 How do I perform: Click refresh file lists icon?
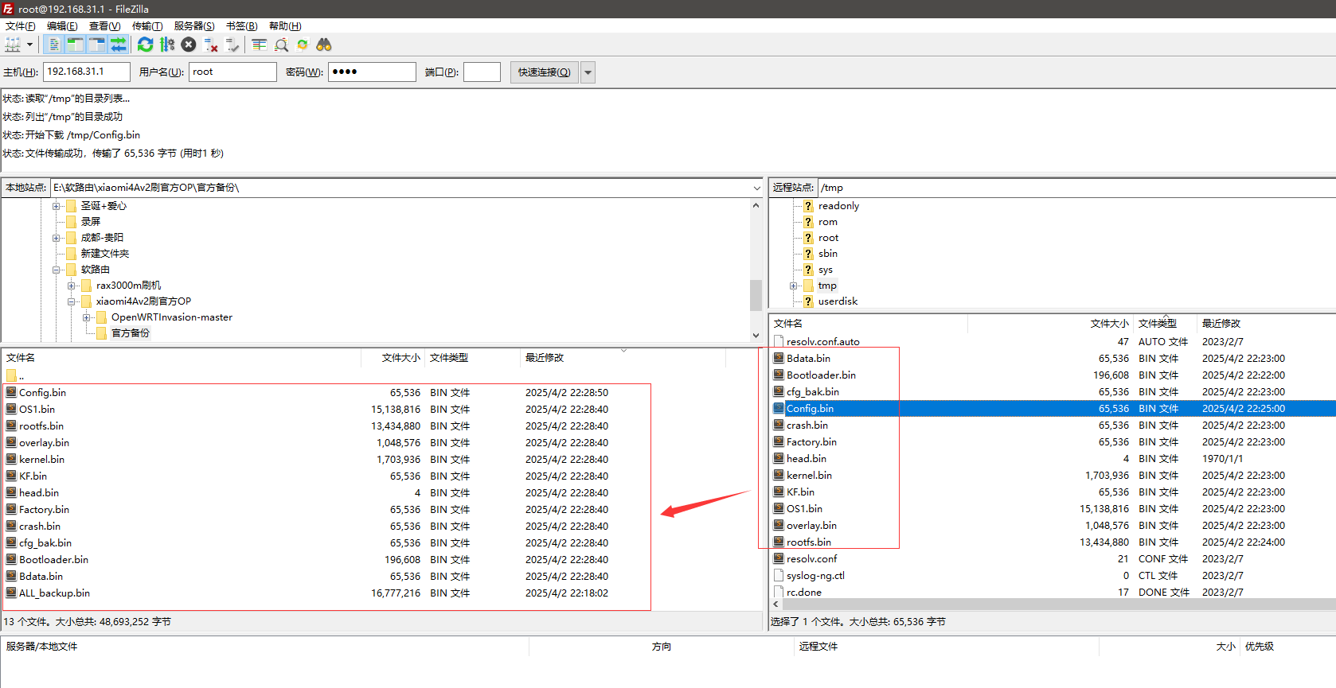[145, 45]
